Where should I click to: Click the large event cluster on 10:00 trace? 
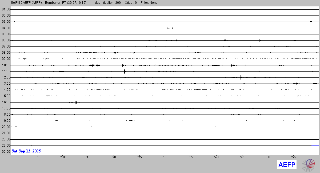click(x=94, y=65)
